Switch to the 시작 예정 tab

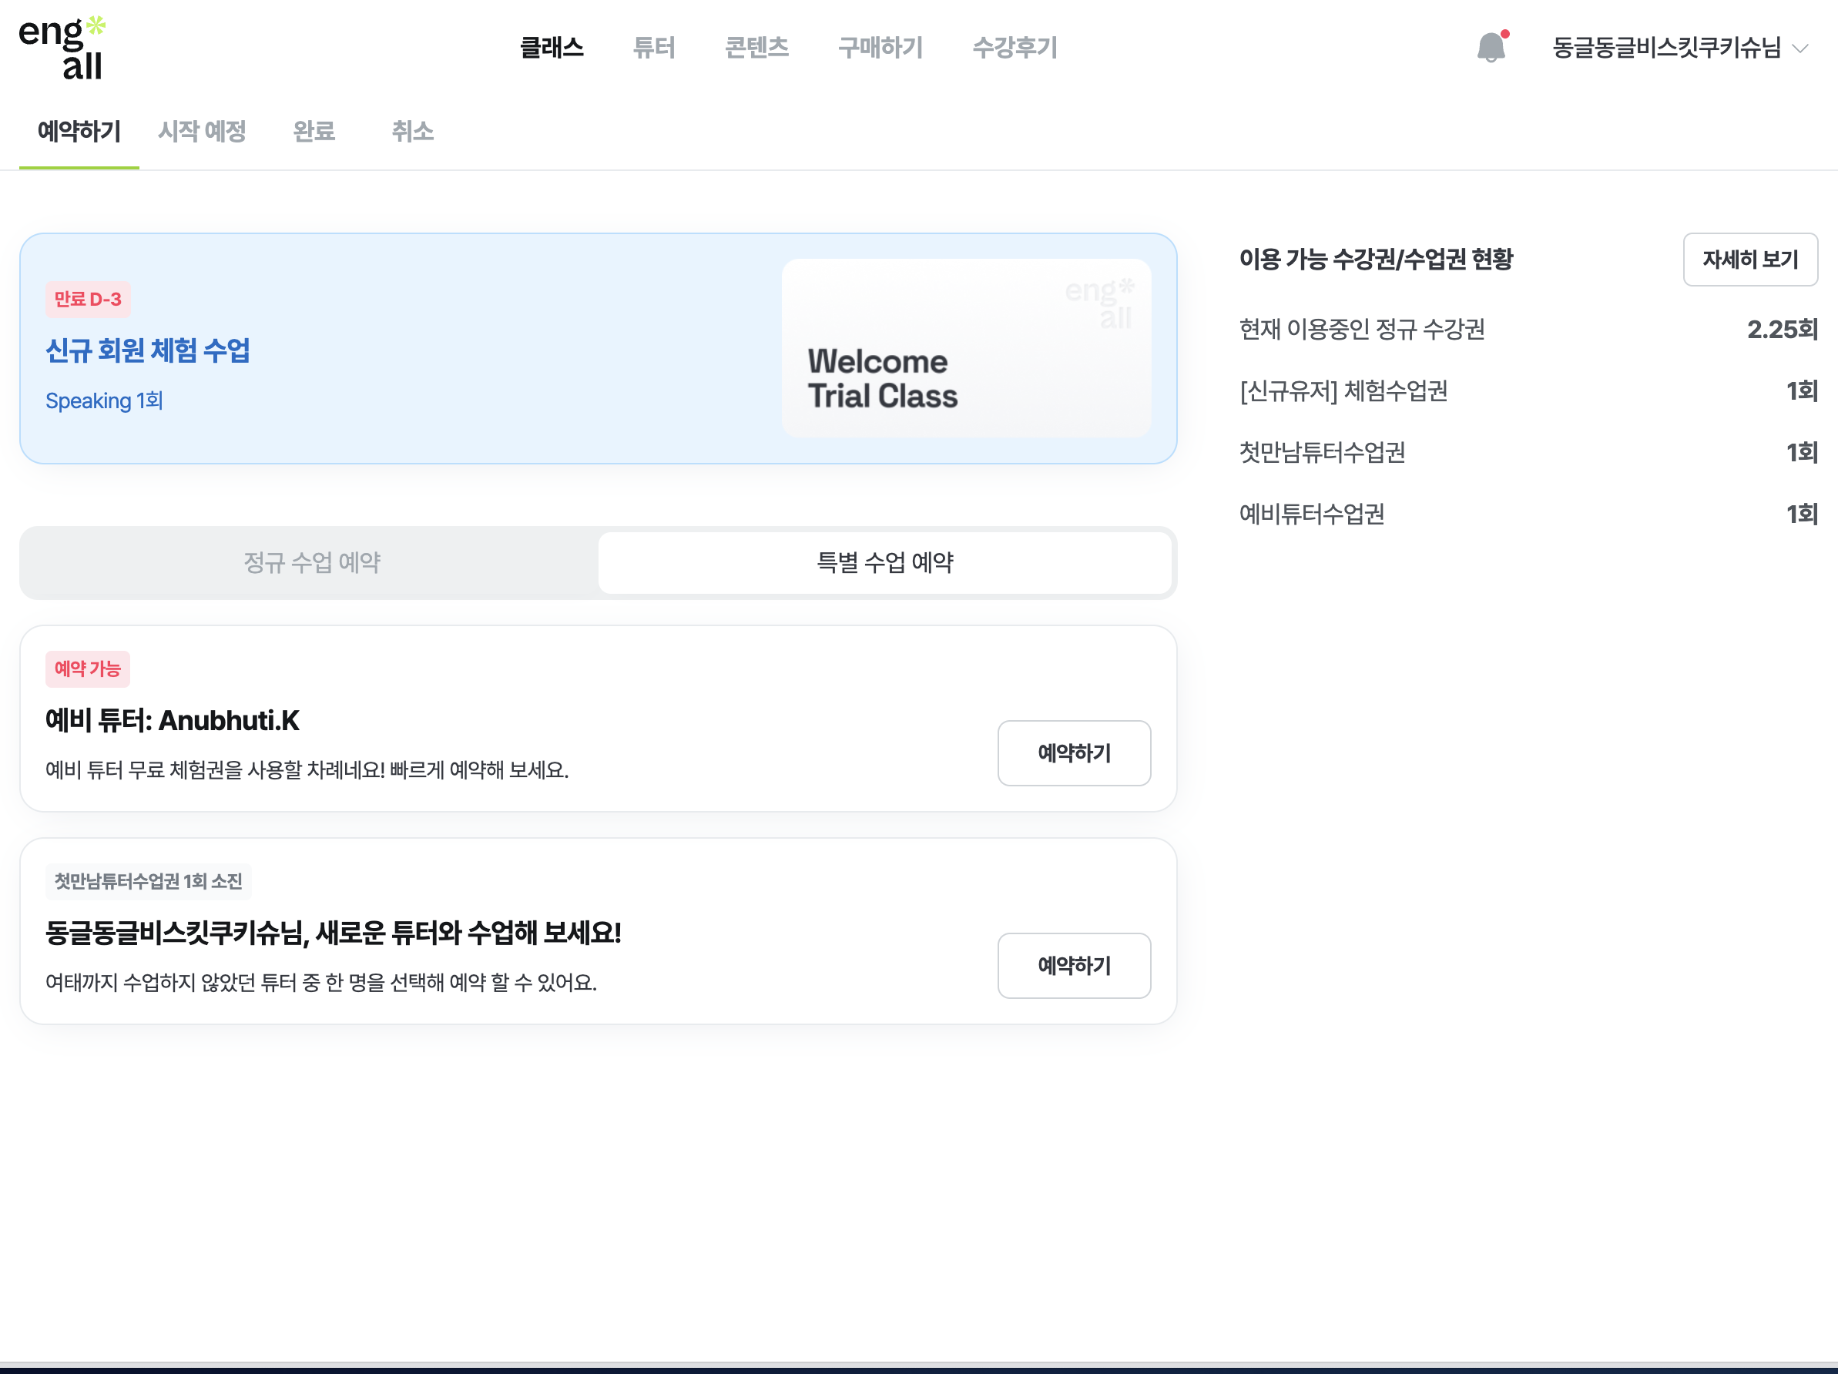[x=202, y=131]
